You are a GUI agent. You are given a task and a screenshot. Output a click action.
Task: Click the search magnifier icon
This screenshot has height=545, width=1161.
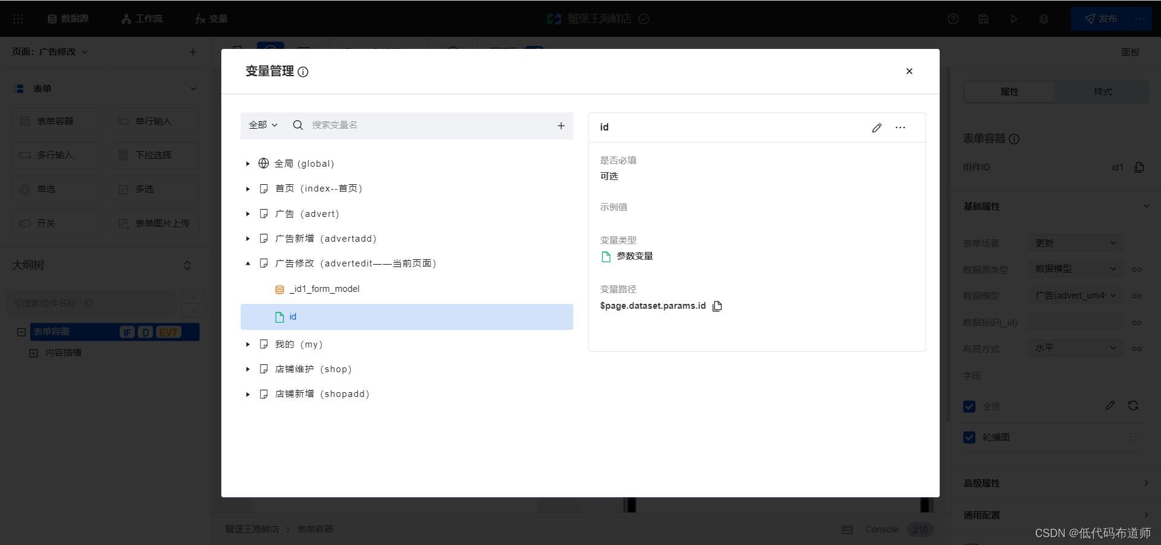point(298,125)
